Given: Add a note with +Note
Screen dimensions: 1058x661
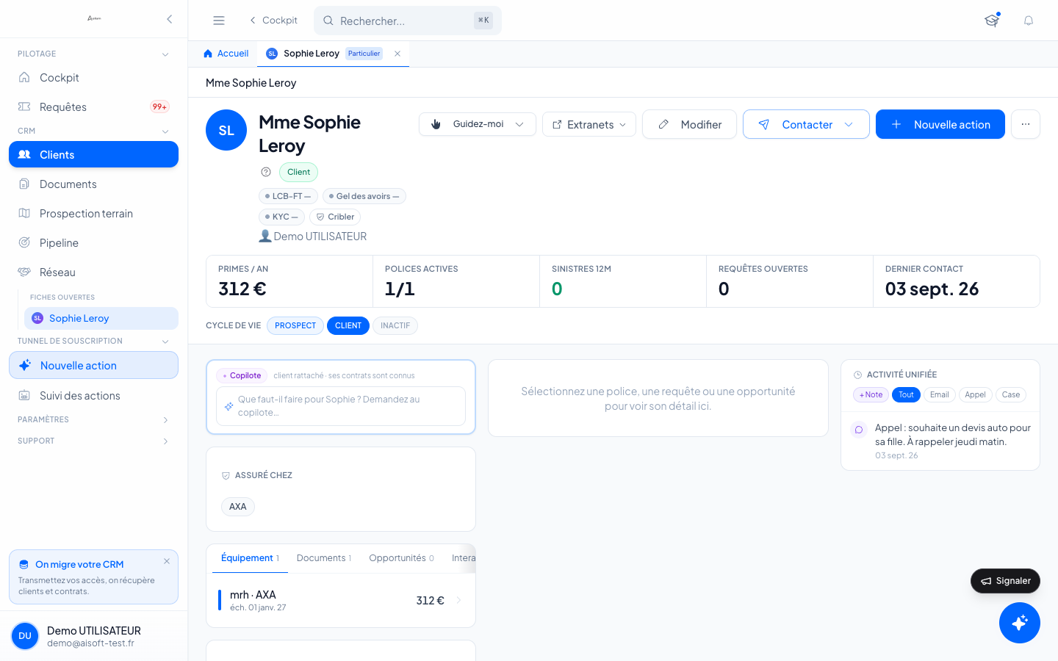Looking at the screenshot, I should pyautogui.click(x=871, y=394).
